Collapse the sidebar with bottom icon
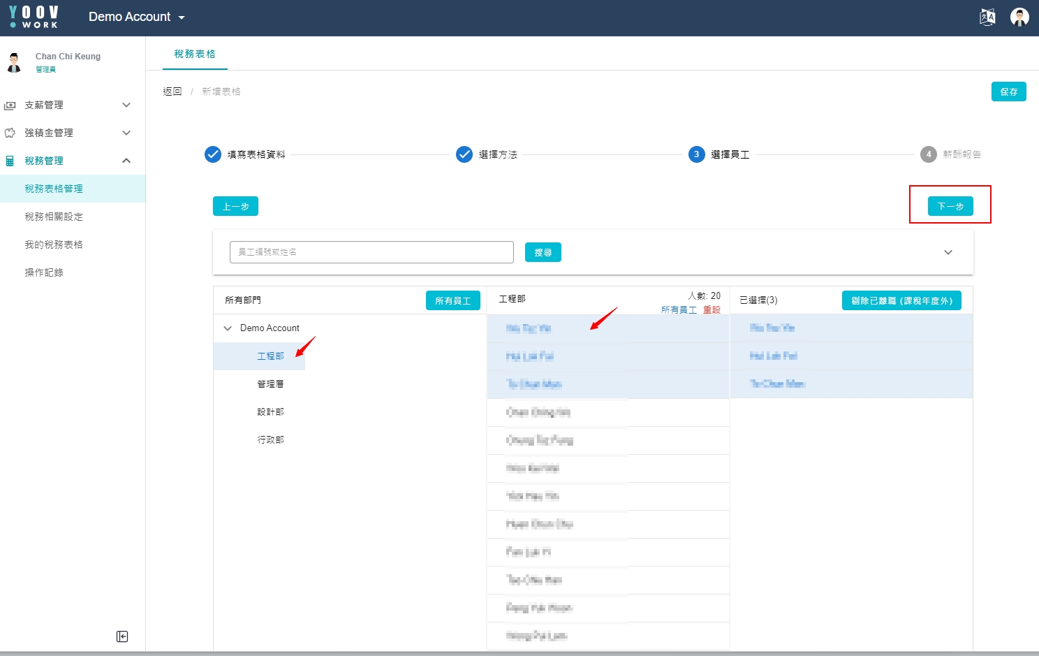 pos(122,636)
